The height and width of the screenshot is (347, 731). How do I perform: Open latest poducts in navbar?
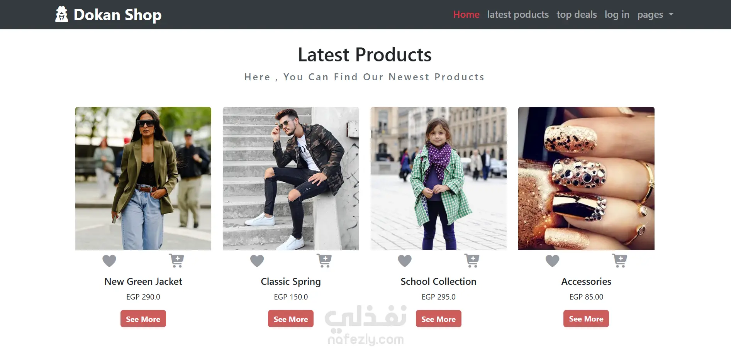point(518,15)
